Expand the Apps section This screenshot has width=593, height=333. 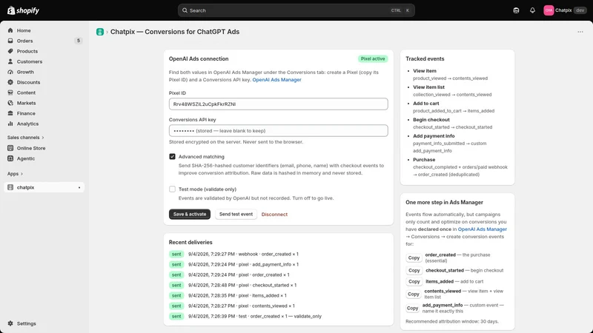15,174
